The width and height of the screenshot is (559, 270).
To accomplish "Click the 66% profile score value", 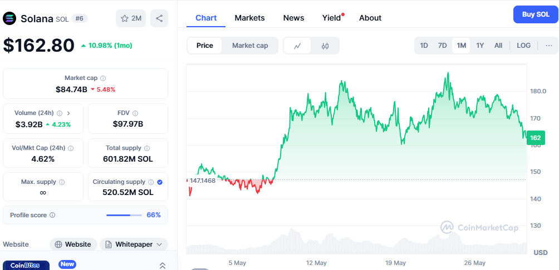I will click(x=154, y=215).
